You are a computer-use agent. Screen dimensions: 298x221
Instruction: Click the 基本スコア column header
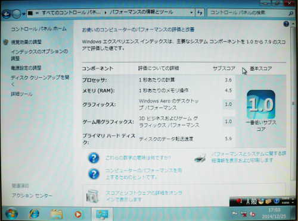[x=261, y=68]
